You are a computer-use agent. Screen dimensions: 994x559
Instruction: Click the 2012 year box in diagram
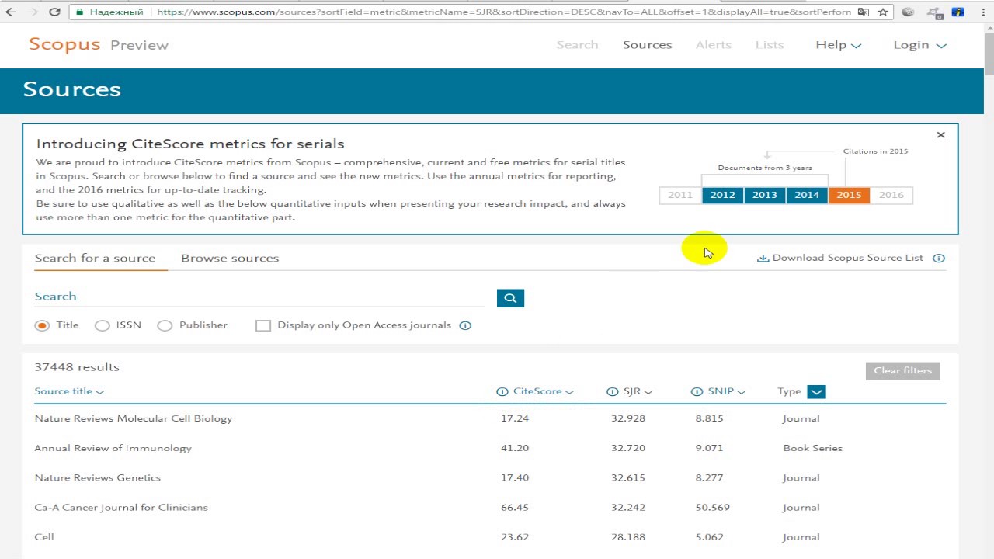(x=722, y=195)
